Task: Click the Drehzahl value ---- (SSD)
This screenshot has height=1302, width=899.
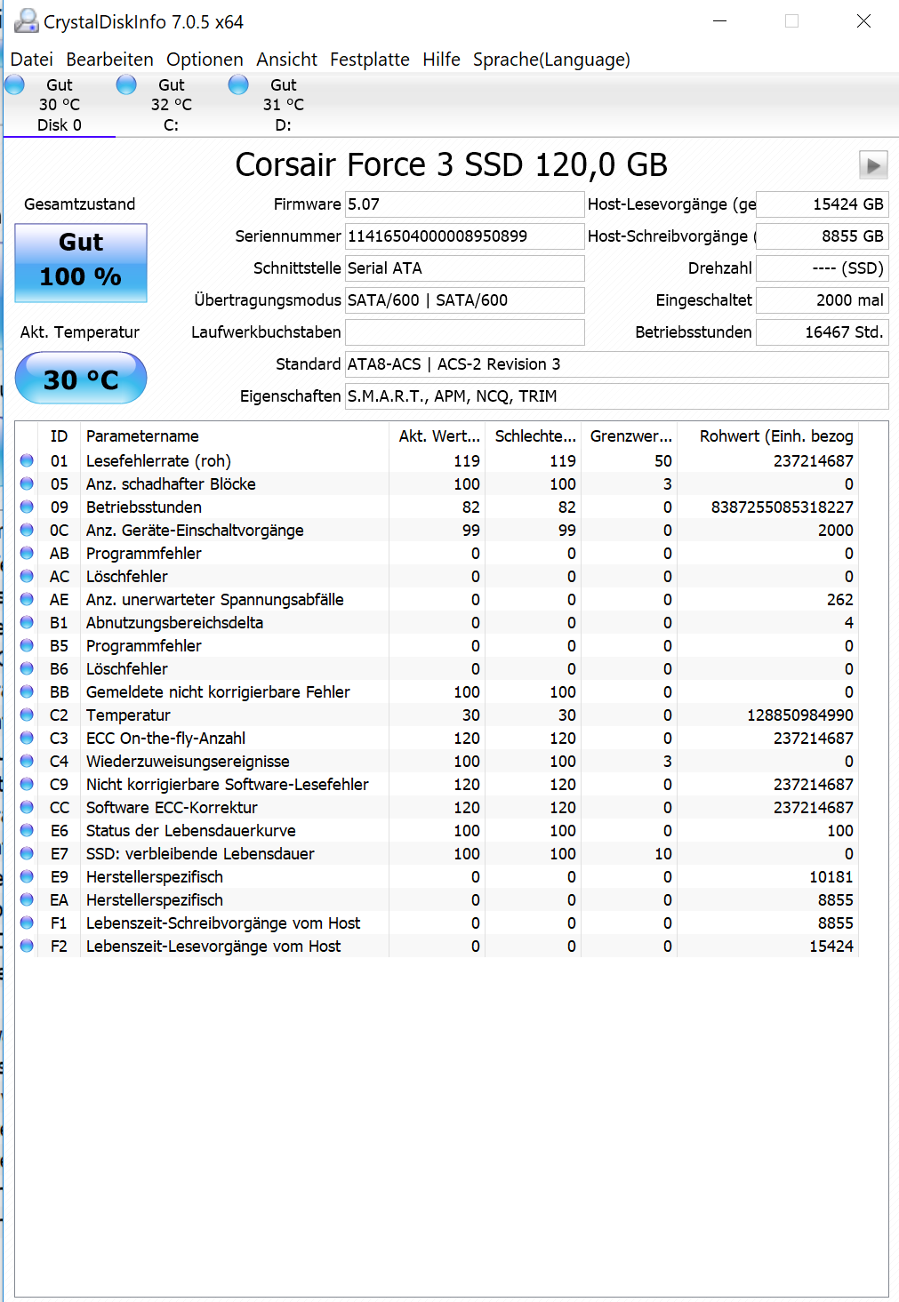Action: (x=823, y=268)
